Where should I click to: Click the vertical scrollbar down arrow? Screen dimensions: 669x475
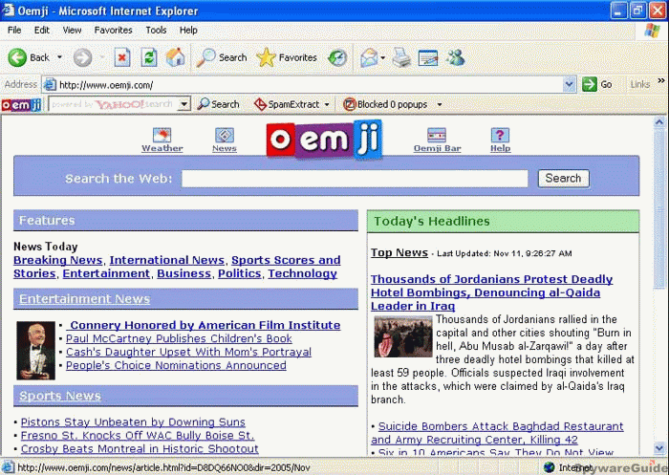(x=659, y=448)
